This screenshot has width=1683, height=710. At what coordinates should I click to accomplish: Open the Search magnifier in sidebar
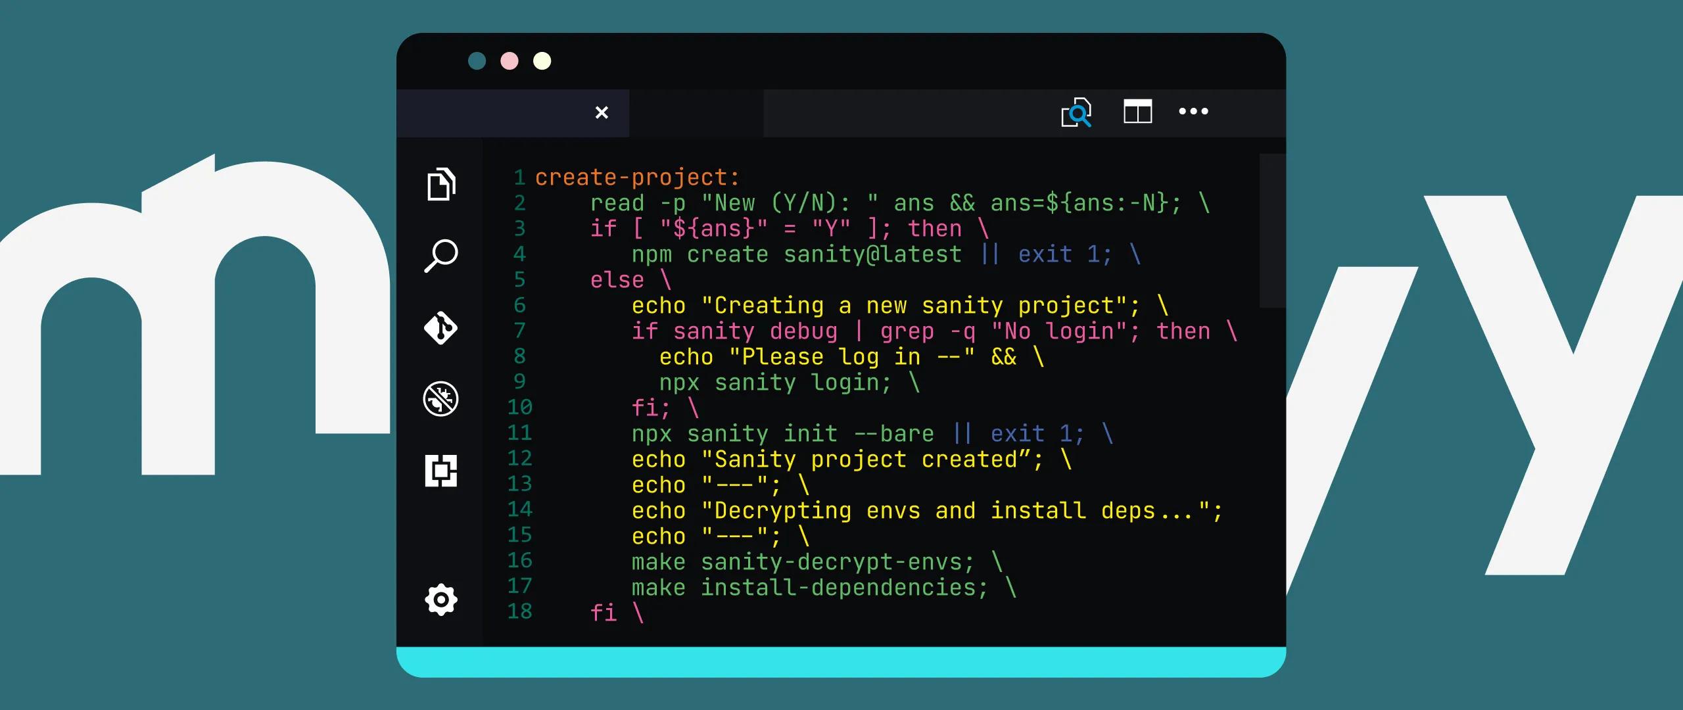tap(441, 256)
